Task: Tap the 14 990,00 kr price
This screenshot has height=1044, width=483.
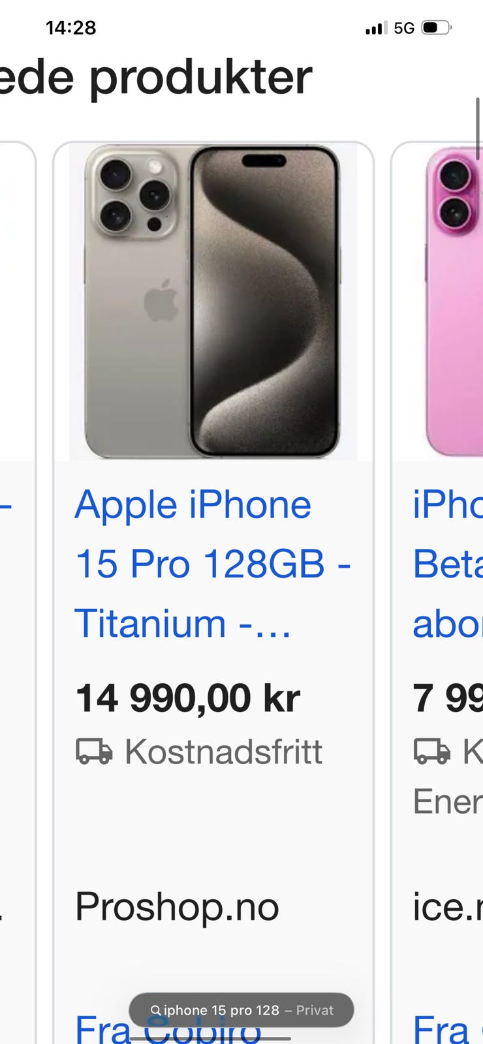Action: tap(188, 698)
